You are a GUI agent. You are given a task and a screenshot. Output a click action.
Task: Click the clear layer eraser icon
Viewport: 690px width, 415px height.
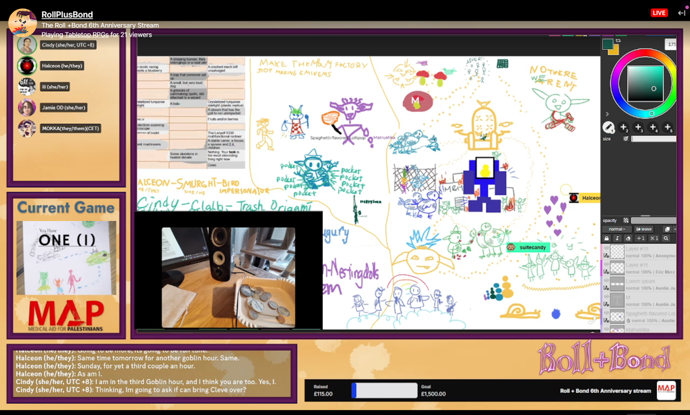pyautogui.click(x=628, y=238)
